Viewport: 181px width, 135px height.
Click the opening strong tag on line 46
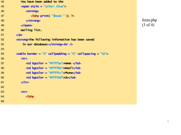(32, 11)
